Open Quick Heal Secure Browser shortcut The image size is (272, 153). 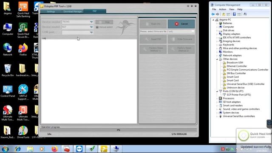(x=23, y=30)
